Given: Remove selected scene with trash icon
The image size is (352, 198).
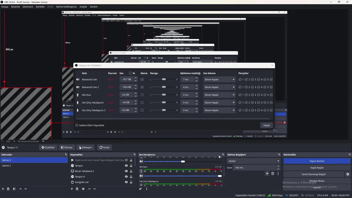Looking at the screenshot, I should [x=8, y=189].
